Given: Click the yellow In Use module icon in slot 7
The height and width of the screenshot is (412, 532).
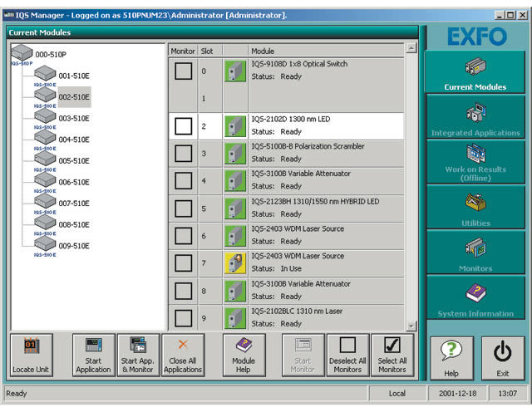Looking at the screenshot, I should (x=235, y=263).
